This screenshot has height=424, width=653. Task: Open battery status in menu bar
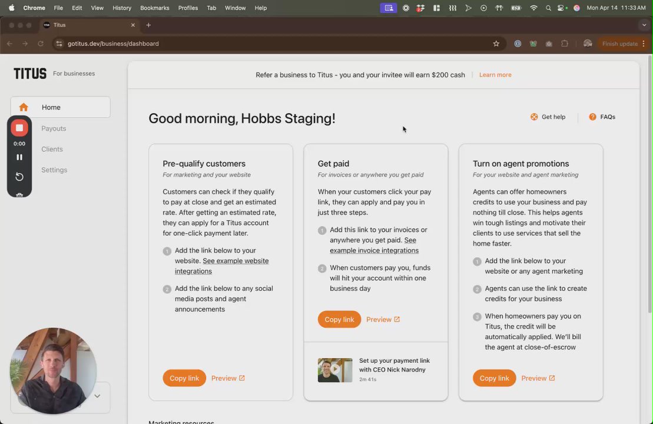pyautogui.click(x=516, y=8)
